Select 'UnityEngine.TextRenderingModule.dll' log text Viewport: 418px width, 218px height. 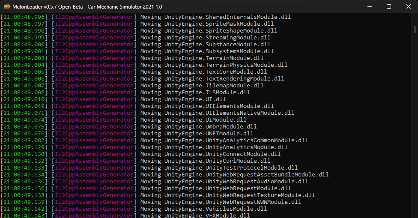pyautogui.click(x=224, y=79)
